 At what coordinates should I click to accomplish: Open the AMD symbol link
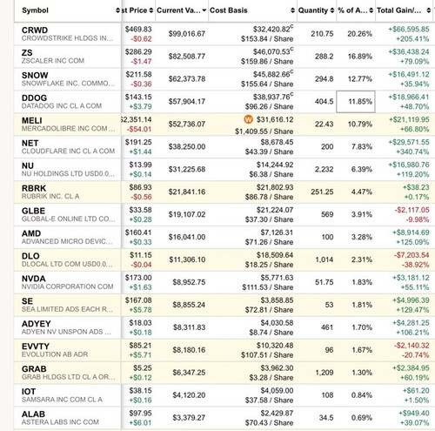pos(31,233)
